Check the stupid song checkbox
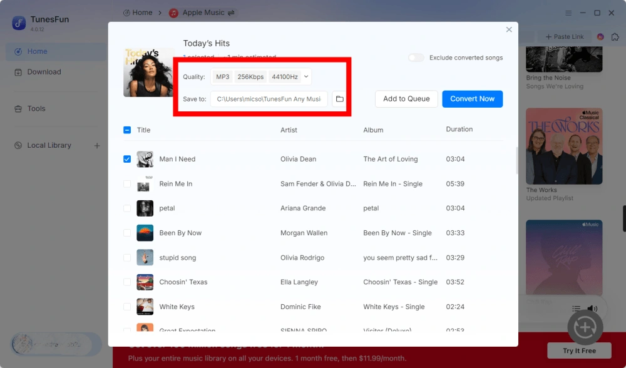This screenshot has width=626, height=368. tap(127, 257)
